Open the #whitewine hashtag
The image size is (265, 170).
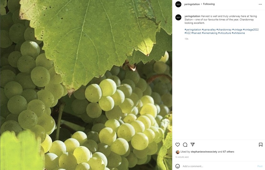(238, 33)
